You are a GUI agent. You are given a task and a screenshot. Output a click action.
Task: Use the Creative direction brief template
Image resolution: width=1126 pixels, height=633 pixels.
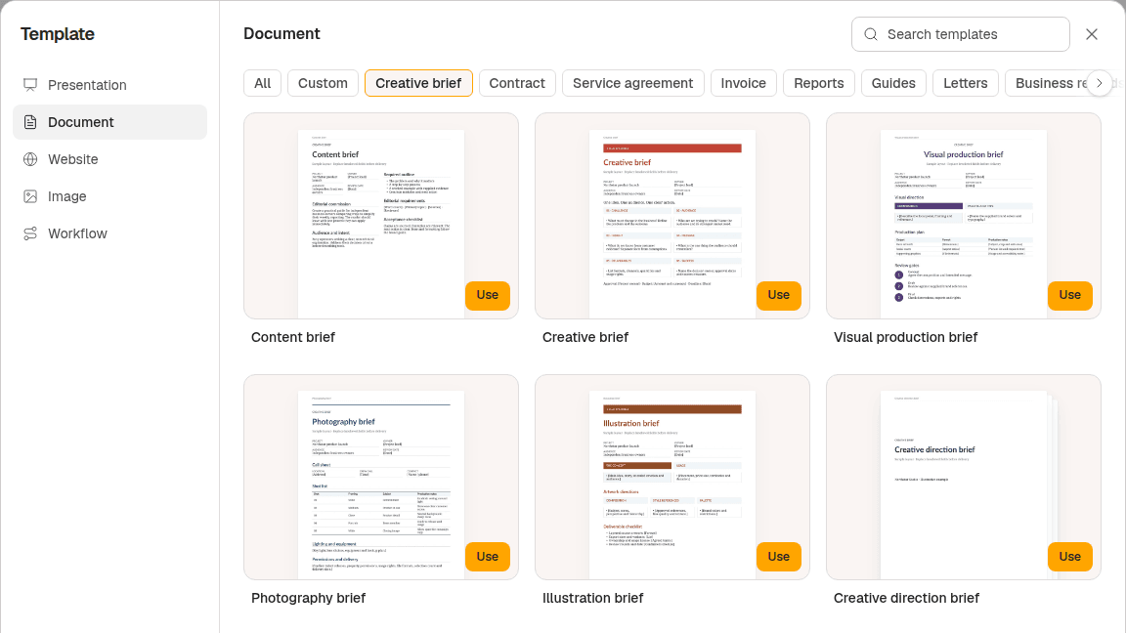(x=1070, y=557)
